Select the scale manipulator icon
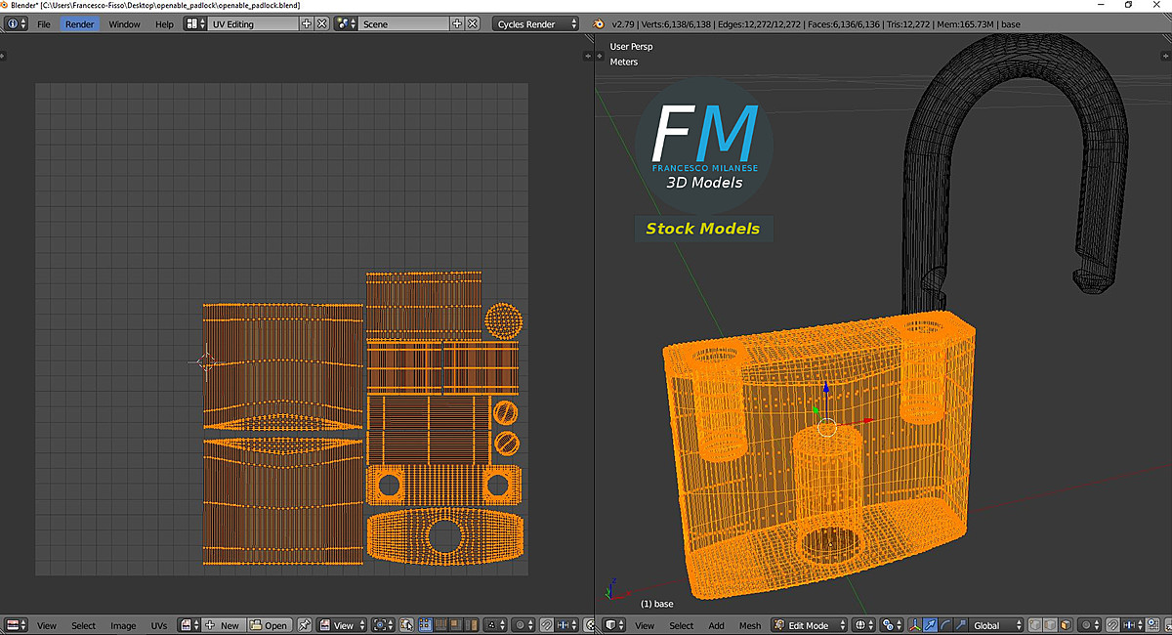 pos(960,625)
